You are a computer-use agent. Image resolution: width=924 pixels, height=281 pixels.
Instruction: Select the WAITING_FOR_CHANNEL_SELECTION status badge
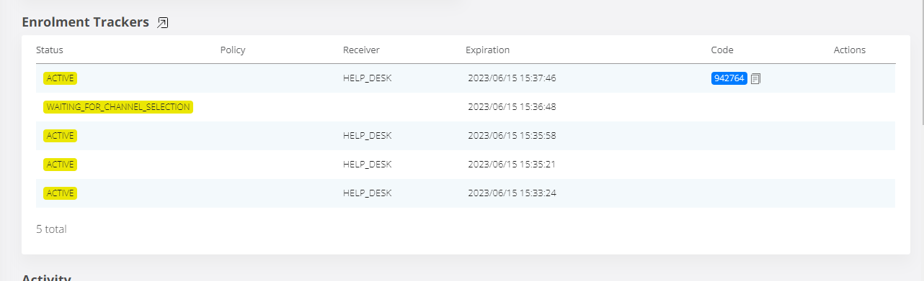tap(118, 107)
